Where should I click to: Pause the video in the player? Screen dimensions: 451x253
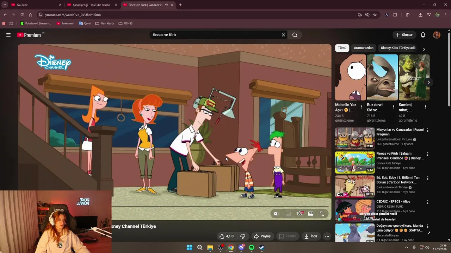pos(276,214)
